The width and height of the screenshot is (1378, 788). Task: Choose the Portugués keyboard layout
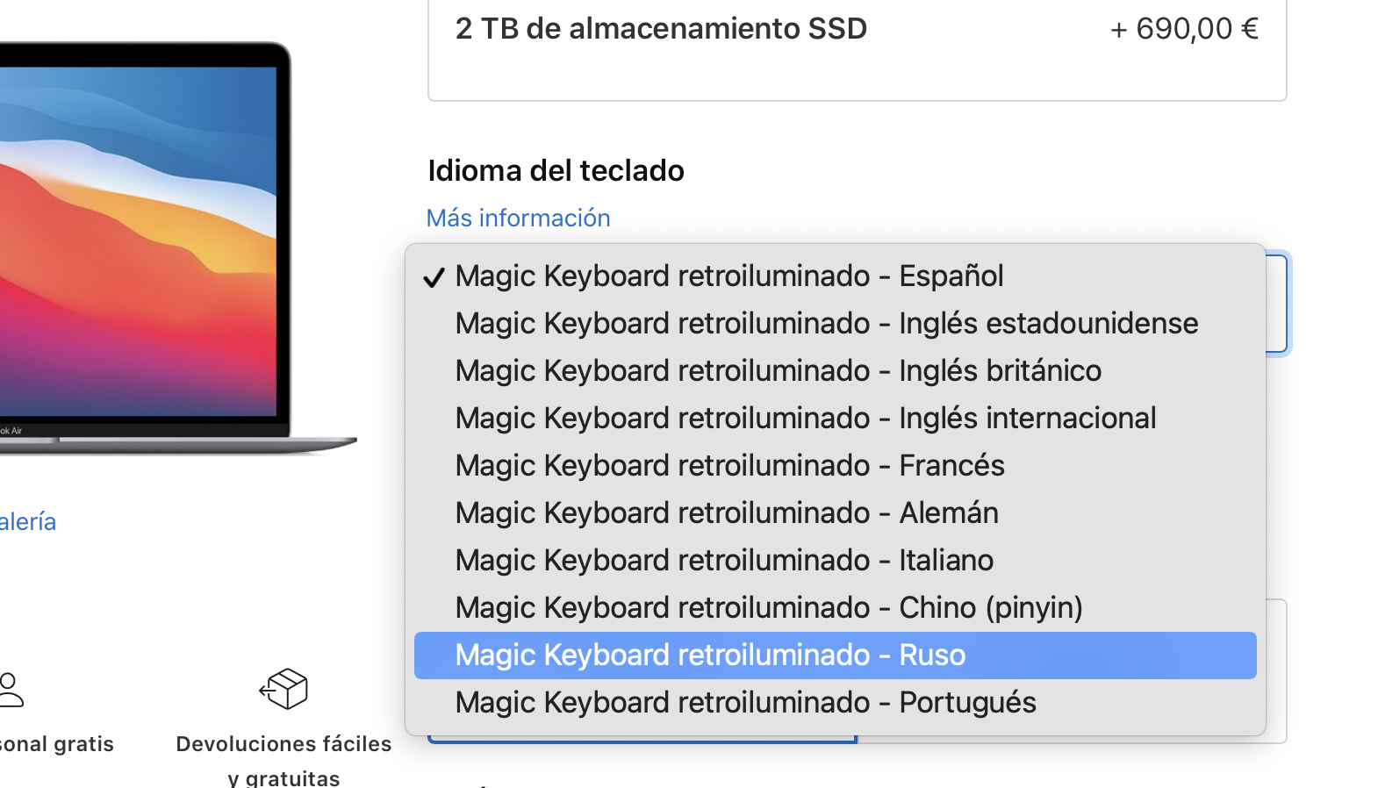point(745,703)
